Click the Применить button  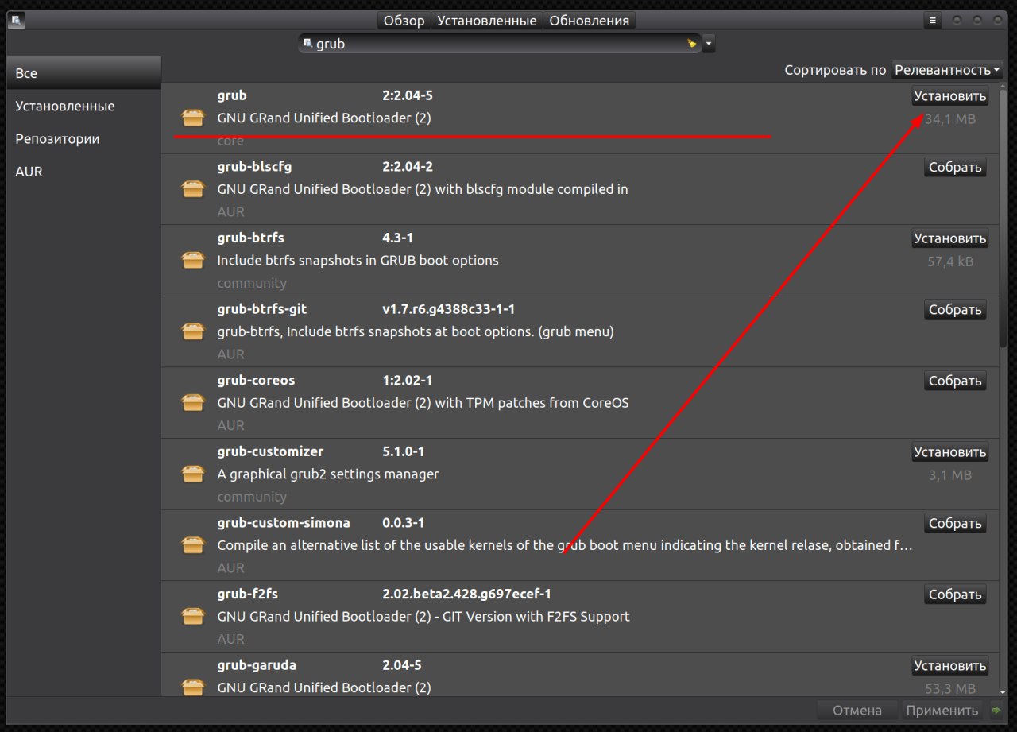[942, 711]
